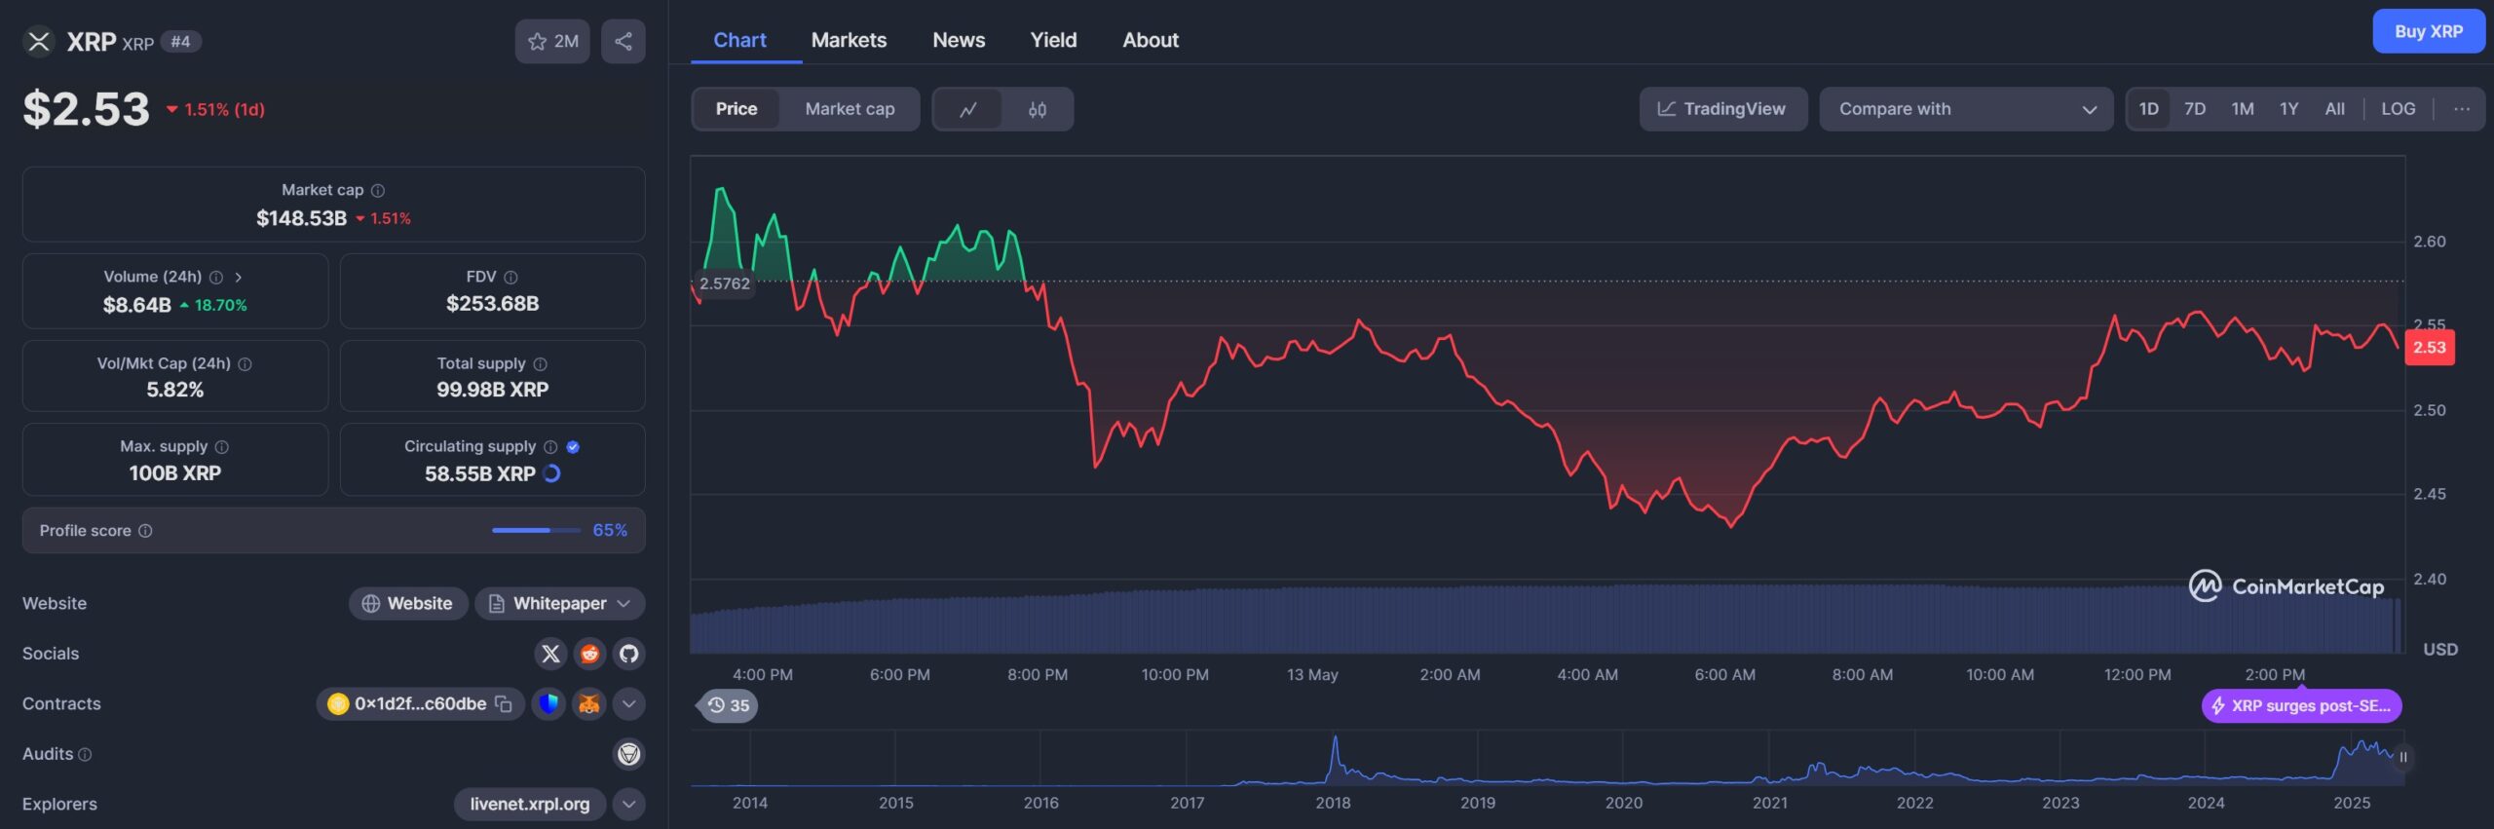The width and height of the screenshot is (2494, 829).
Task: Click the USD currency label on chart axis
Action: tap(2440, 650)
